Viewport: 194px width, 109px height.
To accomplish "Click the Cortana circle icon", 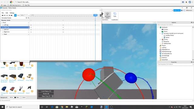I will (x=42, y=107).
